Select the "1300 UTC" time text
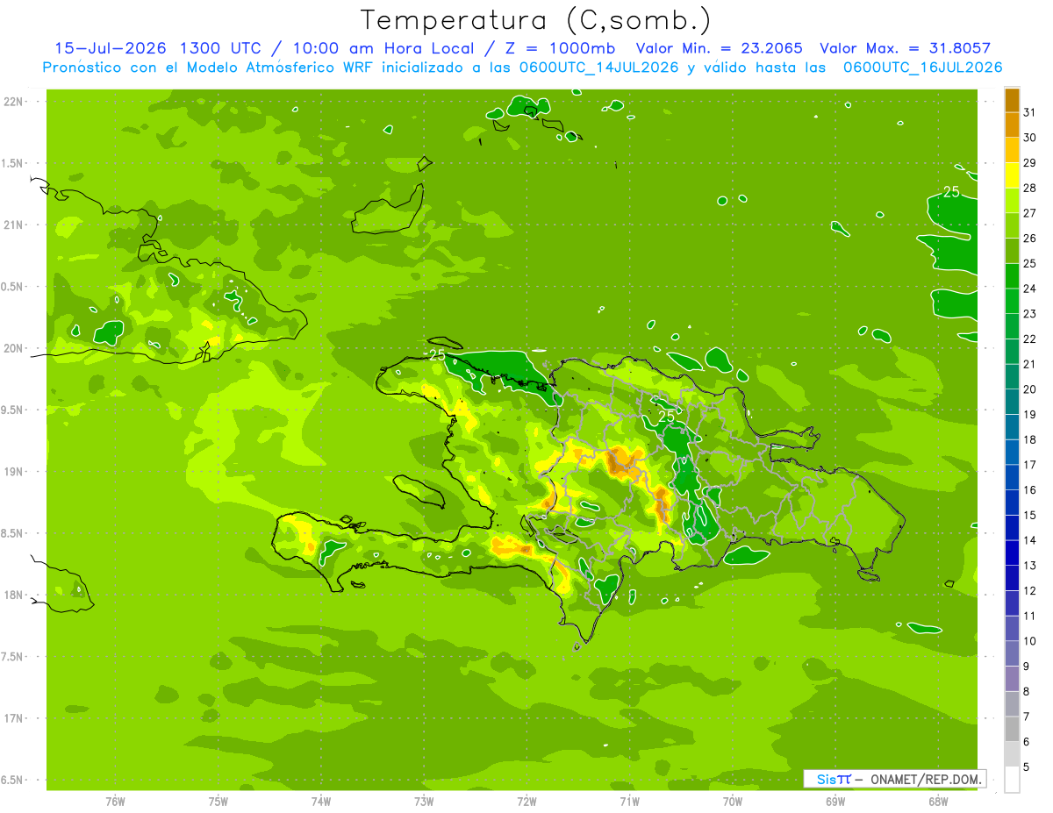The width and height of the screenshot is (1053, 813). coord(220,48)
